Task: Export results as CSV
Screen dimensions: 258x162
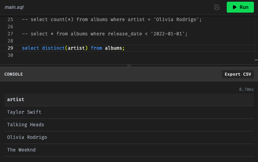Action: coord(238,74)
